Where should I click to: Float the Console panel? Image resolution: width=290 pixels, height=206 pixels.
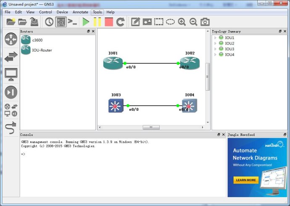tap(219, 135)
